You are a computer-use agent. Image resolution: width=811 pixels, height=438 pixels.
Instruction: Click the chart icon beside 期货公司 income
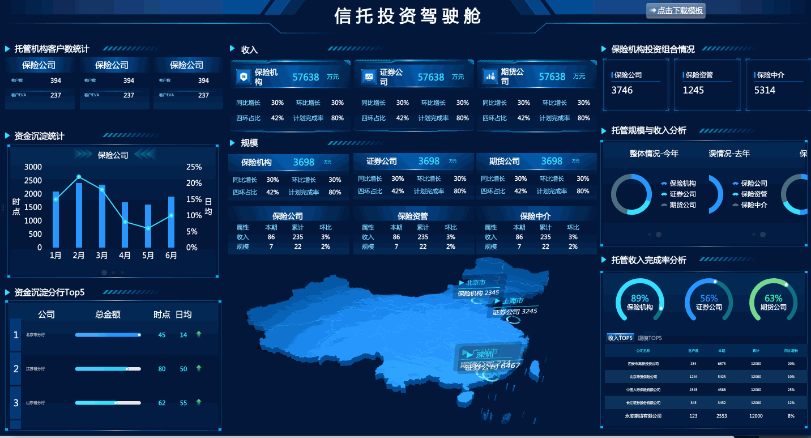[x=489, y=76]
